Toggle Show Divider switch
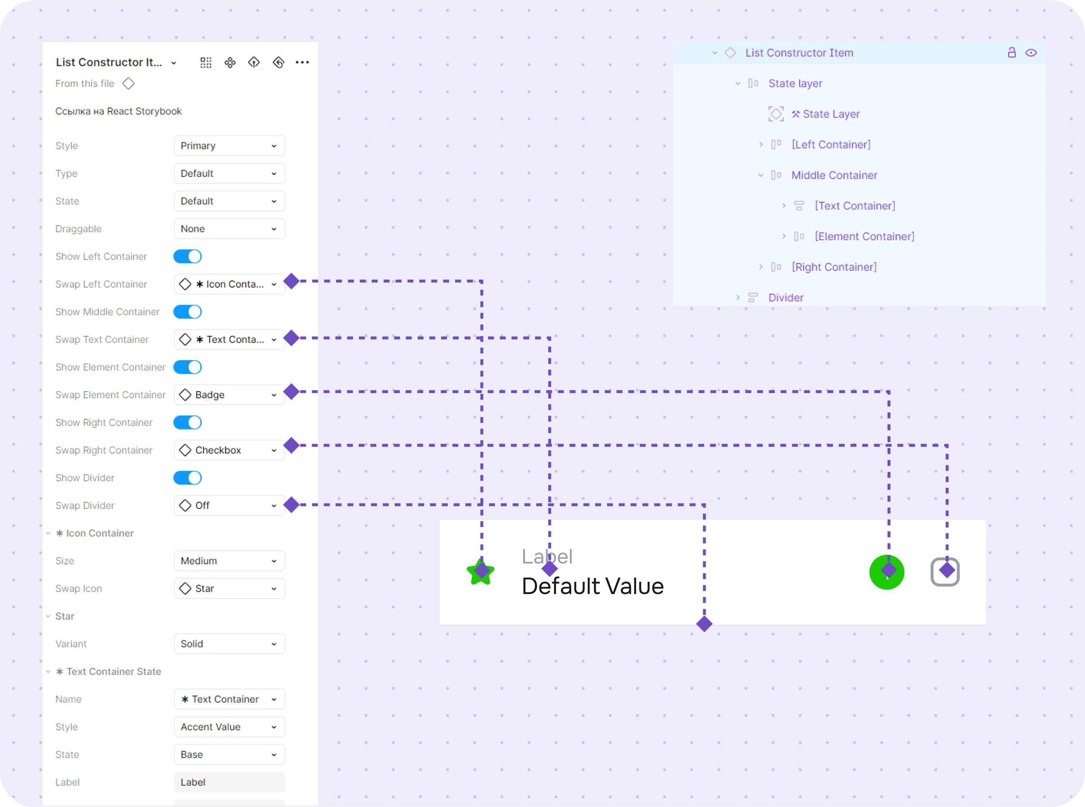The width and height of the screenshot is (1085, 807). point(188,478)
